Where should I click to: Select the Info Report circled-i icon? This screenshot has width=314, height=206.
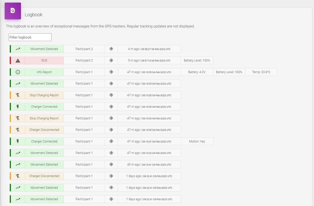(x=17, y=72)
